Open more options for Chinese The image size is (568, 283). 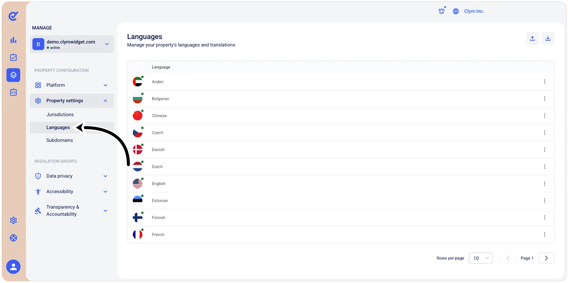pos(544,116)
